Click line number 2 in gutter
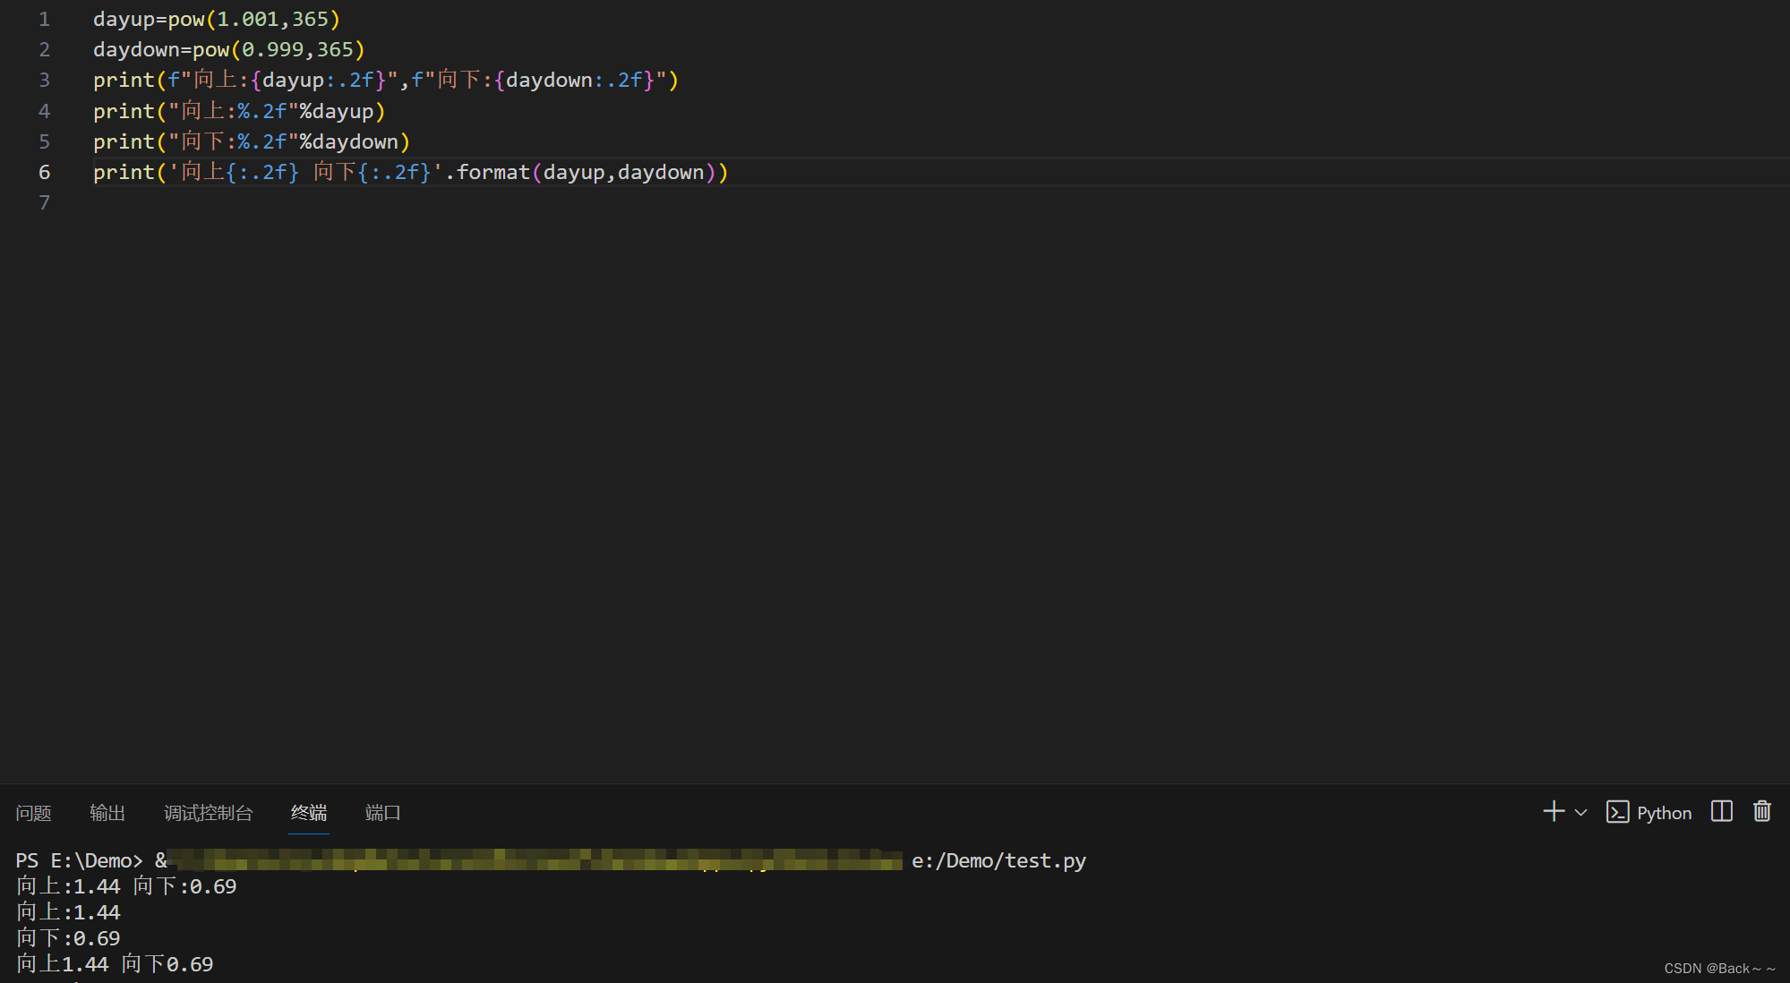Image resolution: width=1790 pixels, height=983 pixels. click(x=45, y=49)
